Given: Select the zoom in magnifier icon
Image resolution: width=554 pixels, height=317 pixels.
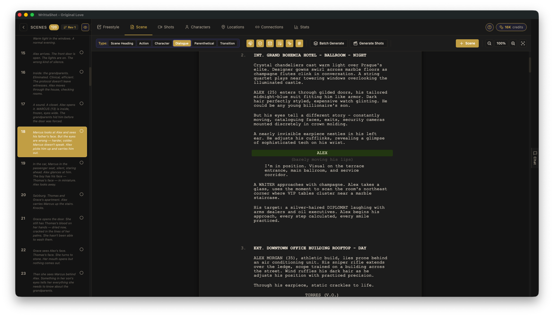Looking at the screenshot, I should (513, 43).
